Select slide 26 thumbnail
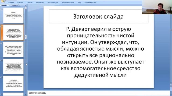 point(13,15)
